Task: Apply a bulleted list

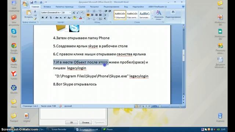Action: pyautogui.click(x=88, y=11)
